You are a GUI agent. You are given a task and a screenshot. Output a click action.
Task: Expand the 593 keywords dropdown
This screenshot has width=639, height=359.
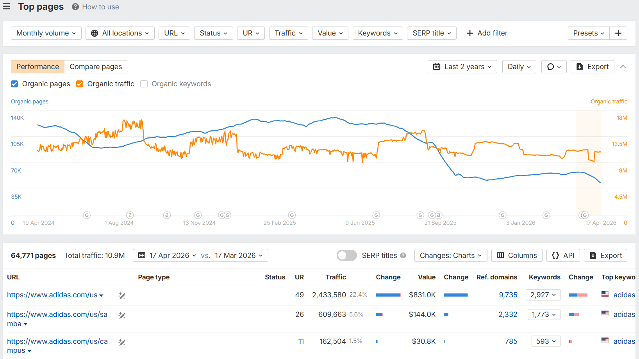546,341
